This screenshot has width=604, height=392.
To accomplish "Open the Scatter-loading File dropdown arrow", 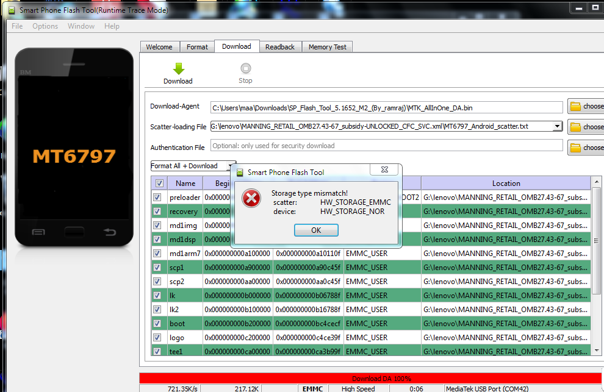I will click(557, 126).
